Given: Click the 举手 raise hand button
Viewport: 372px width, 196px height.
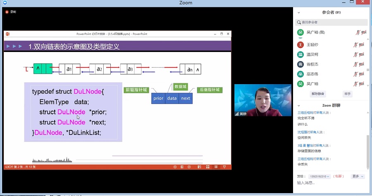Looking at the screenshot, I should tap(347, 94).
